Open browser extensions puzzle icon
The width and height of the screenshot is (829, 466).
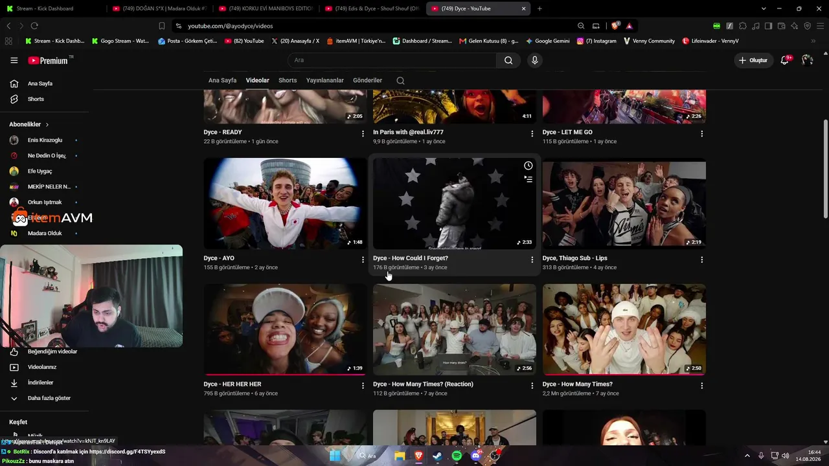click(x=743, y=26)
